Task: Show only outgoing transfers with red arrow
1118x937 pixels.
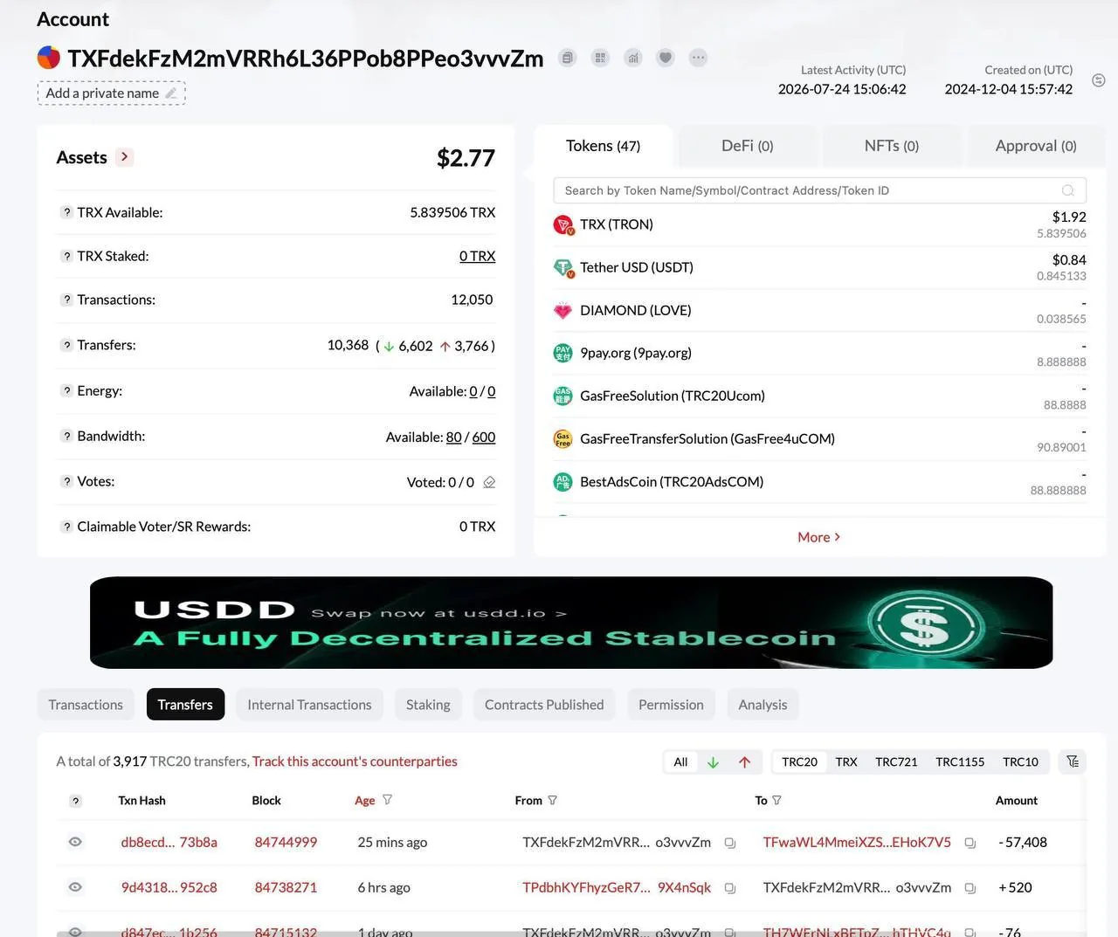Action: click(x=744, y=762)
